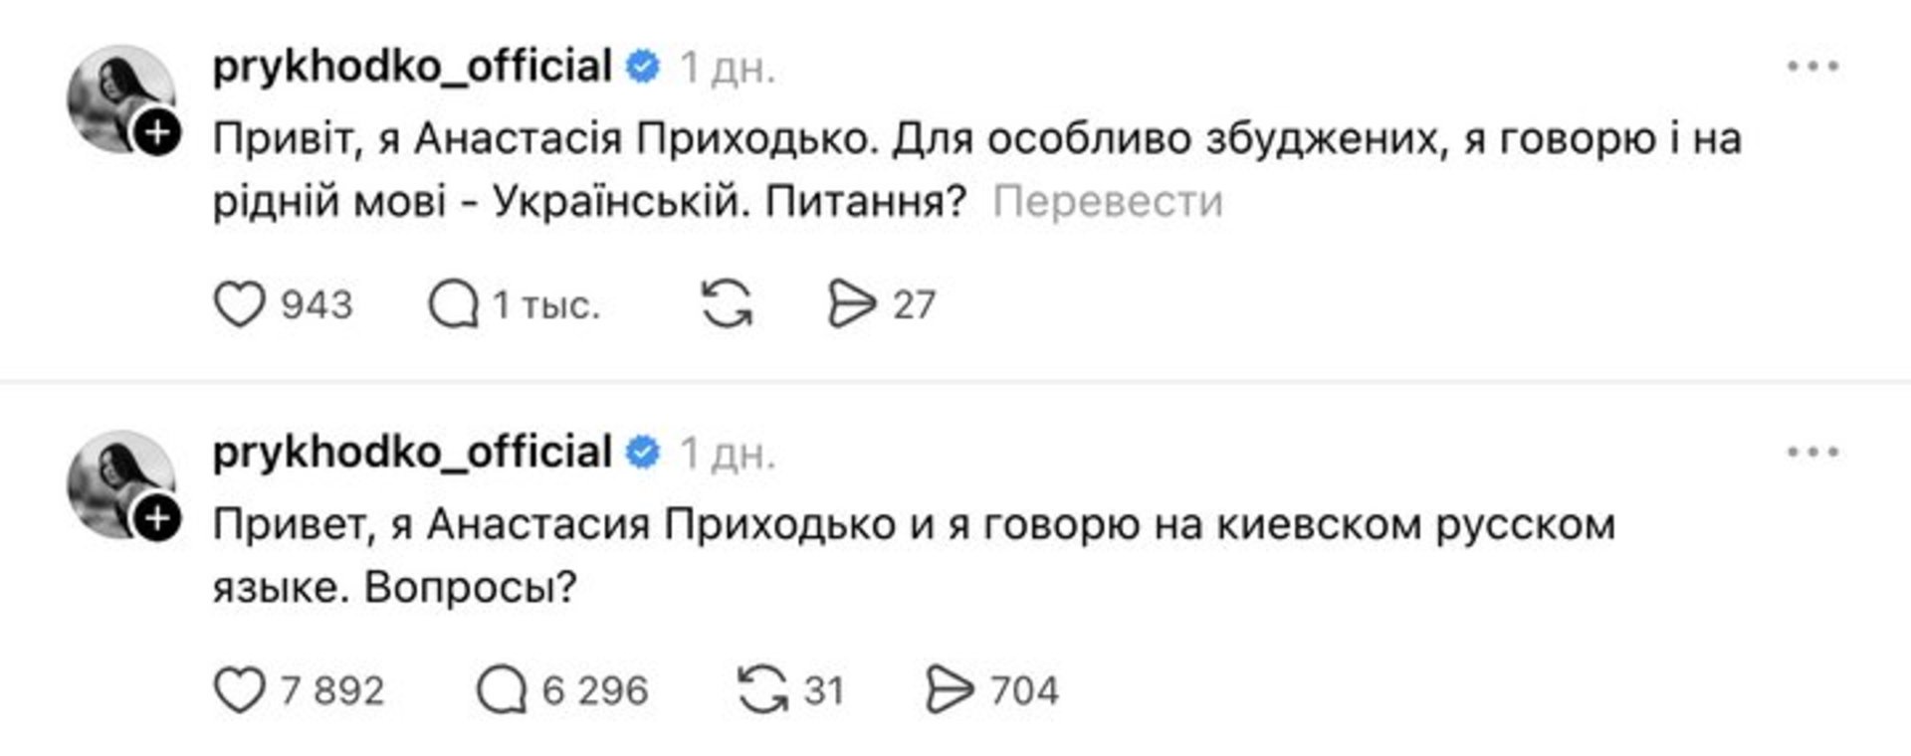Open replies on the Ukrainian-language post
Screen dimensions: 1911x756
(x=454, y=304)
